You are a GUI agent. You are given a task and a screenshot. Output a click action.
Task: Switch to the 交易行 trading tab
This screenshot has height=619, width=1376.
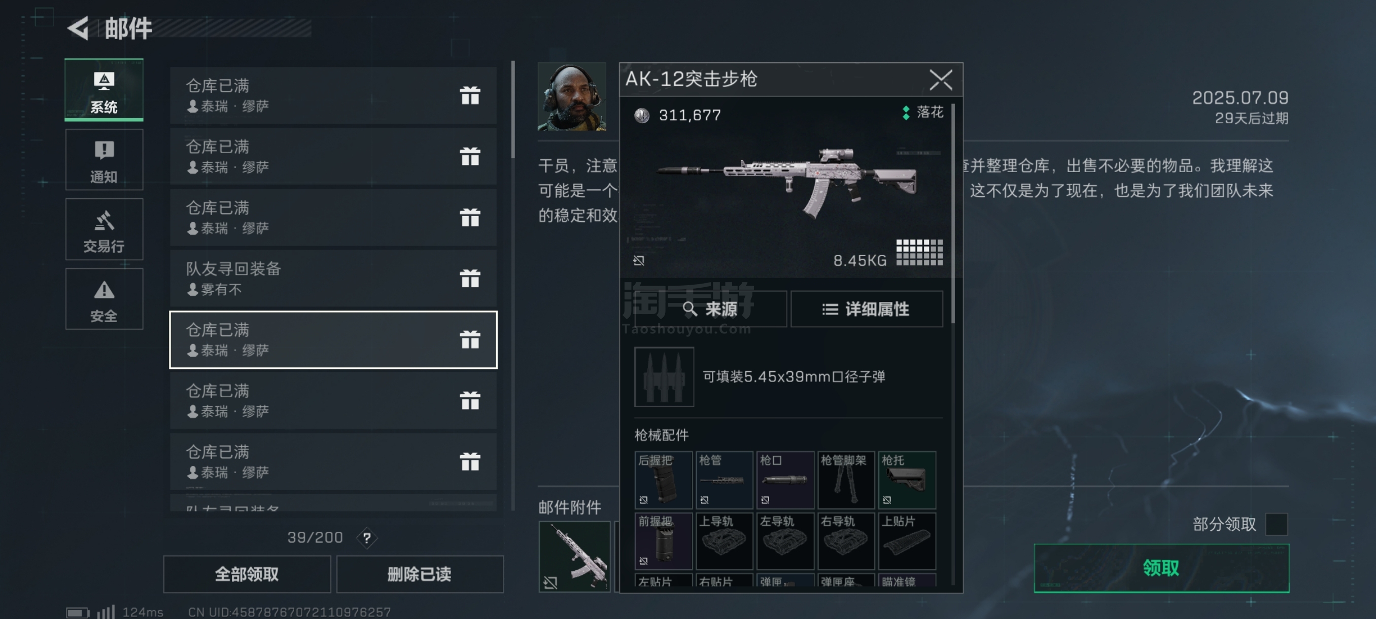point(104,229)
